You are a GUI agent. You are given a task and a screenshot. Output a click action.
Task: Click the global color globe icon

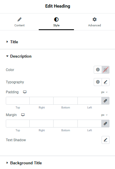click(98, 70)
